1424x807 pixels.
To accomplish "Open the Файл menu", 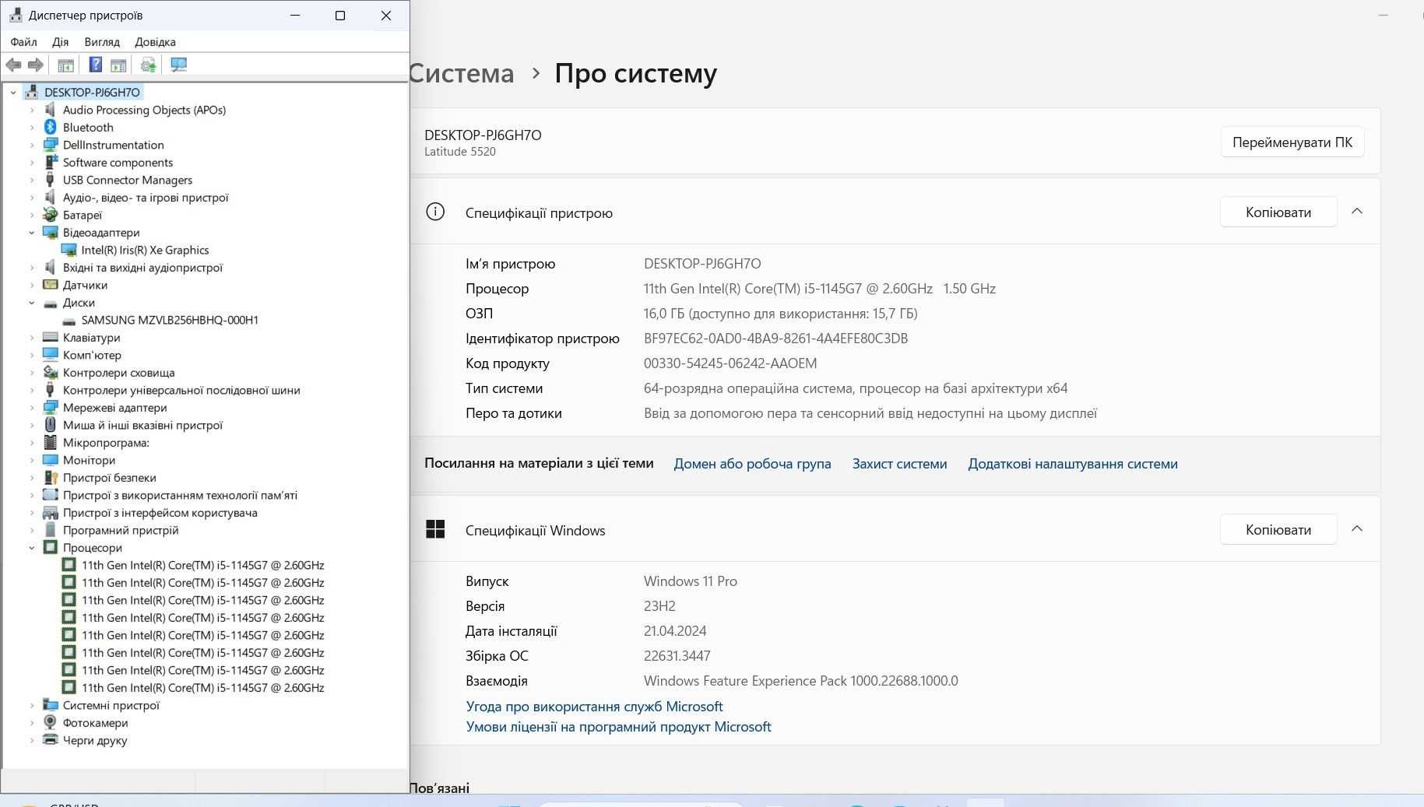I will (x=24, y=42).
